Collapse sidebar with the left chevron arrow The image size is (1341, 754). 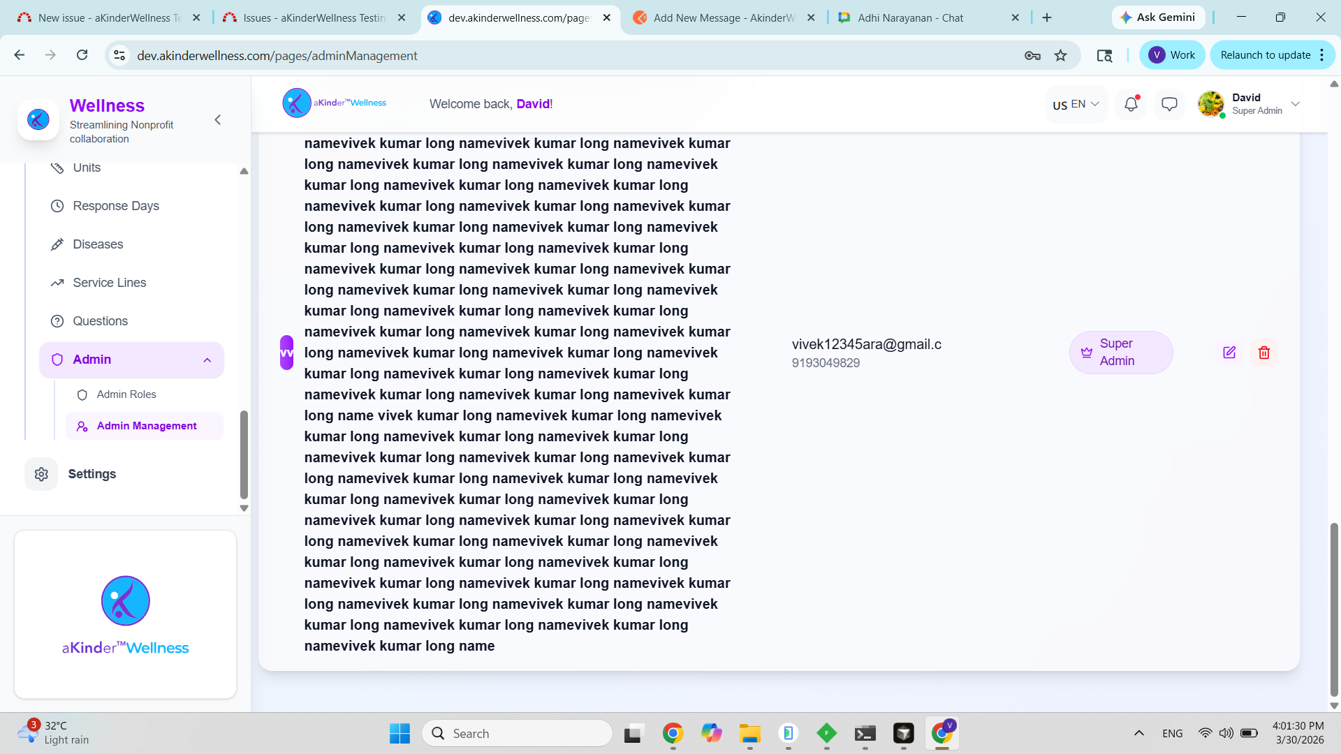tap(218, 120)
